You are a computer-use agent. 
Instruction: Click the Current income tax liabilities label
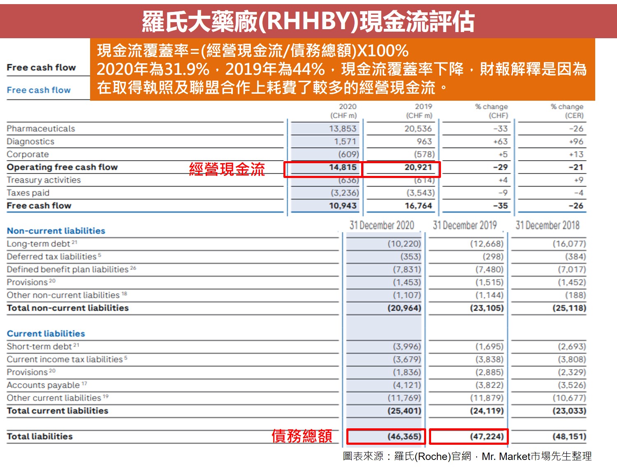tap(67, 359)
